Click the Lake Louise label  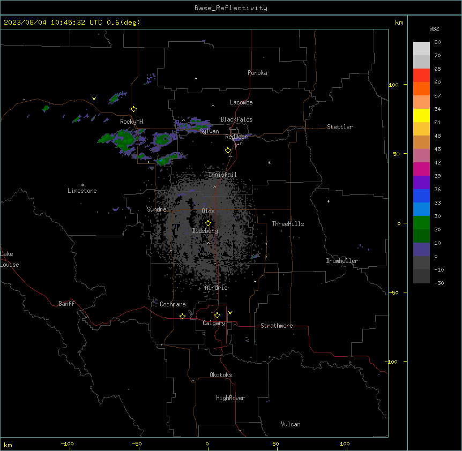tap(10, 259)
